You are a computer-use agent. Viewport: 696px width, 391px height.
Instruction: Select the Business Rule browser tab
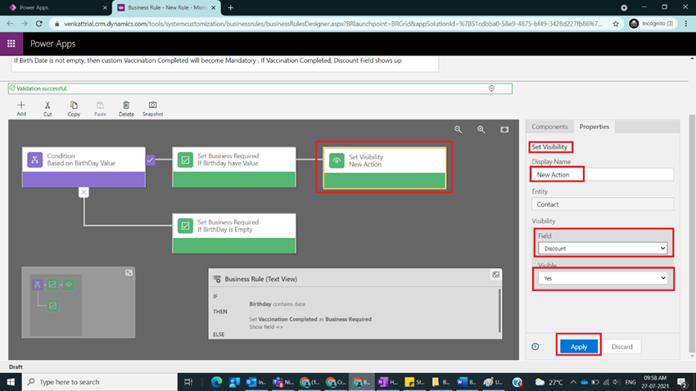tap(166, 7)
